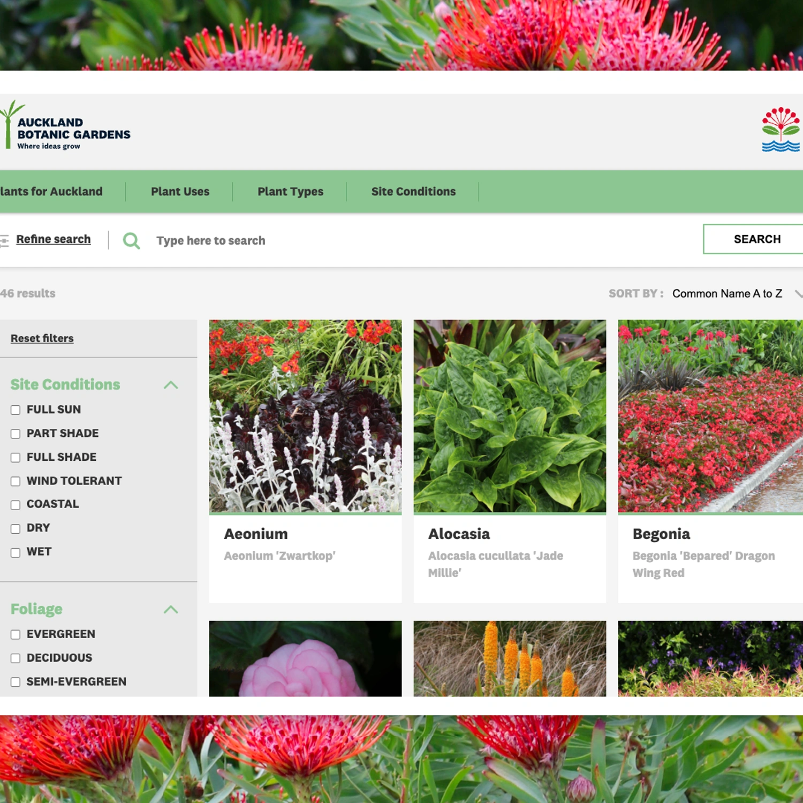Check the COASTAL site condition
The width and height of the screenshot is (803, 803).
[16, 504]
